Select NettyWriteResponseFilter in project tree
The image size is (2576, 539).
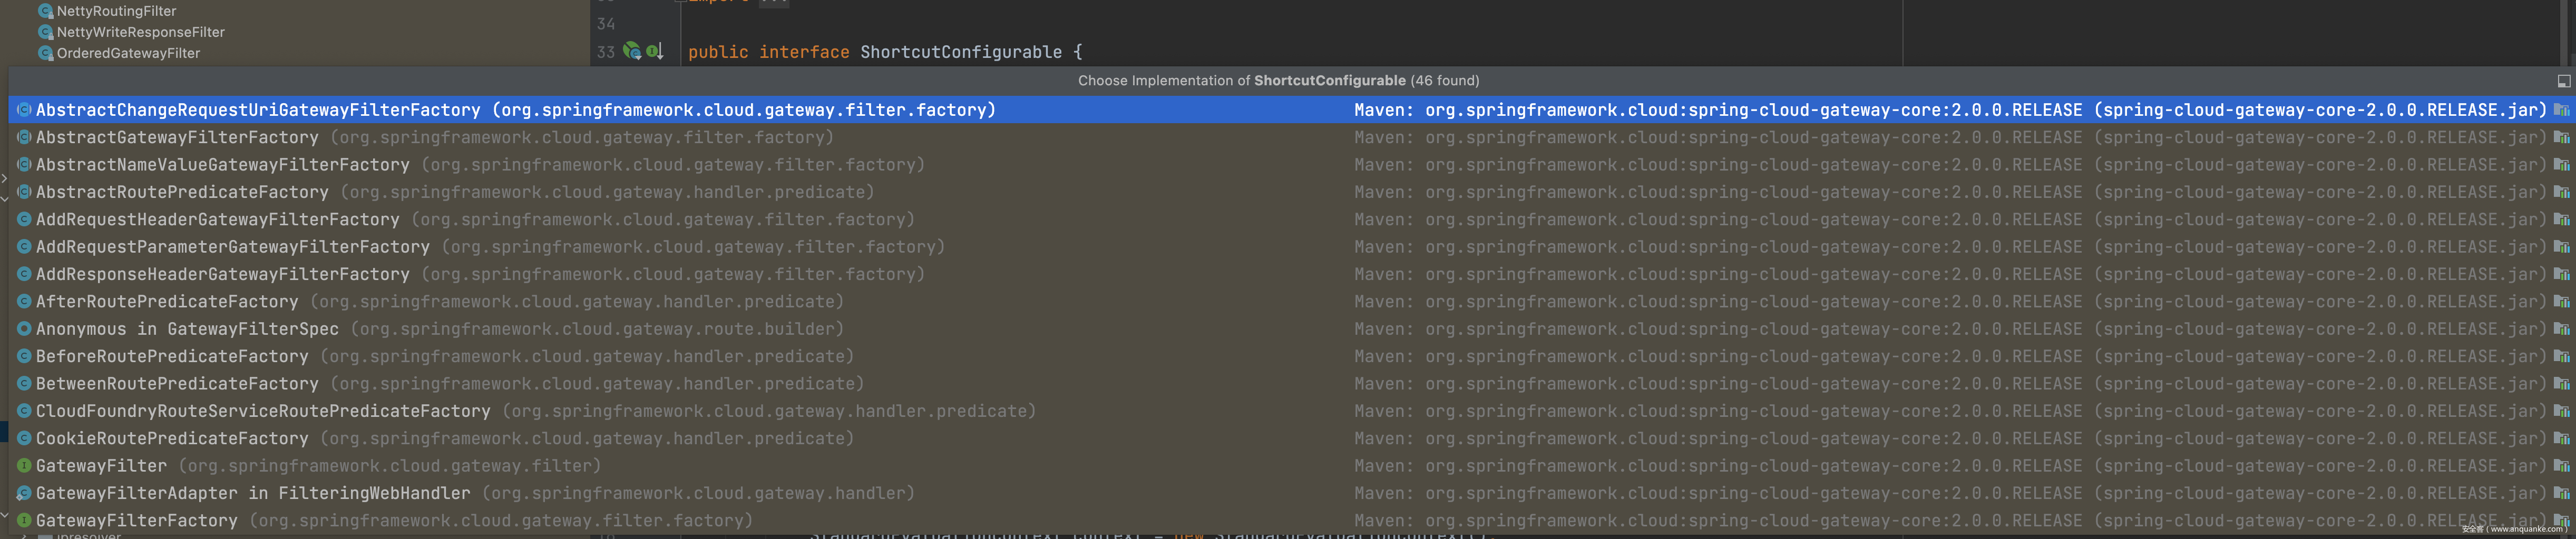(140, 32)
